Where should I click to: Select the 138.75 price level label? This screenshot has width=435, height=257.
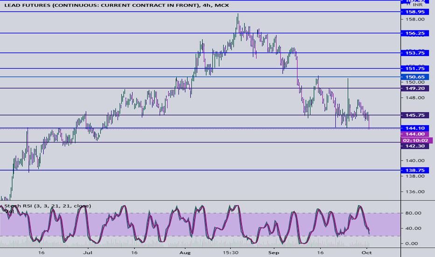pos(415,170)
